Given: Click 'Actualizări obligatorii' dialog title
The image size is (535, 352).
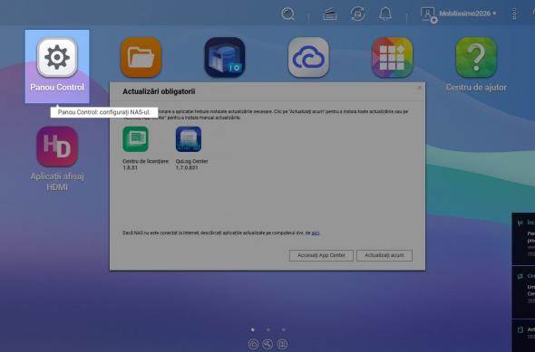Looking at the screenshot, I should coord(159,91).
